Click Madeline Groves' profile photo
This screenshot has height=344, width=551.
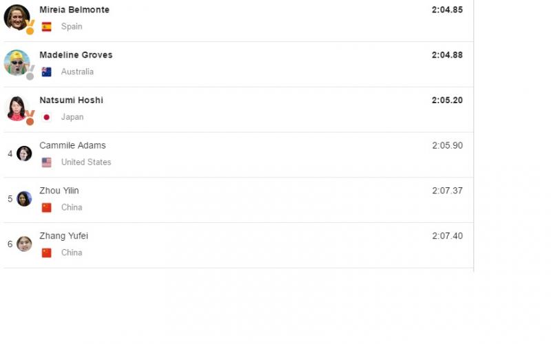pyautogui.click(x=16, y=62)
